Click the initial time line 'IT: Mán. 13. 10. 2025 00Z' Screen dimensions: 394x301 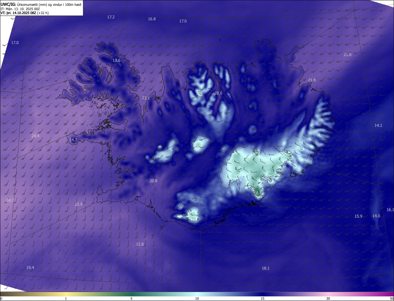click(20, 9)
